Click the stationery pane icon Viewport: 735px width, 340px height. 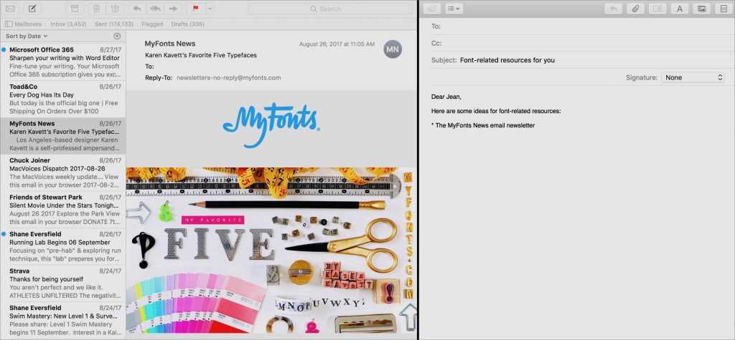point(724,9)
